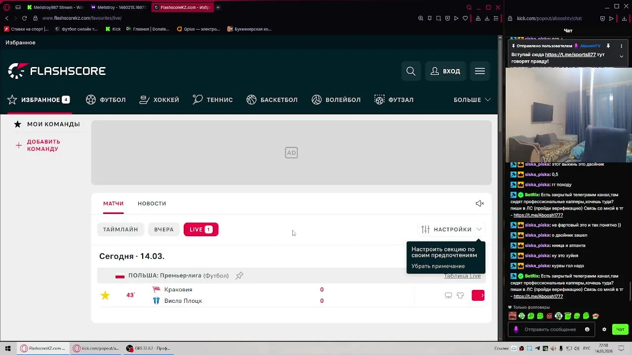Collapse pinned message chevron in Kick chat
The image size is (632, 355).
(622, 56)
